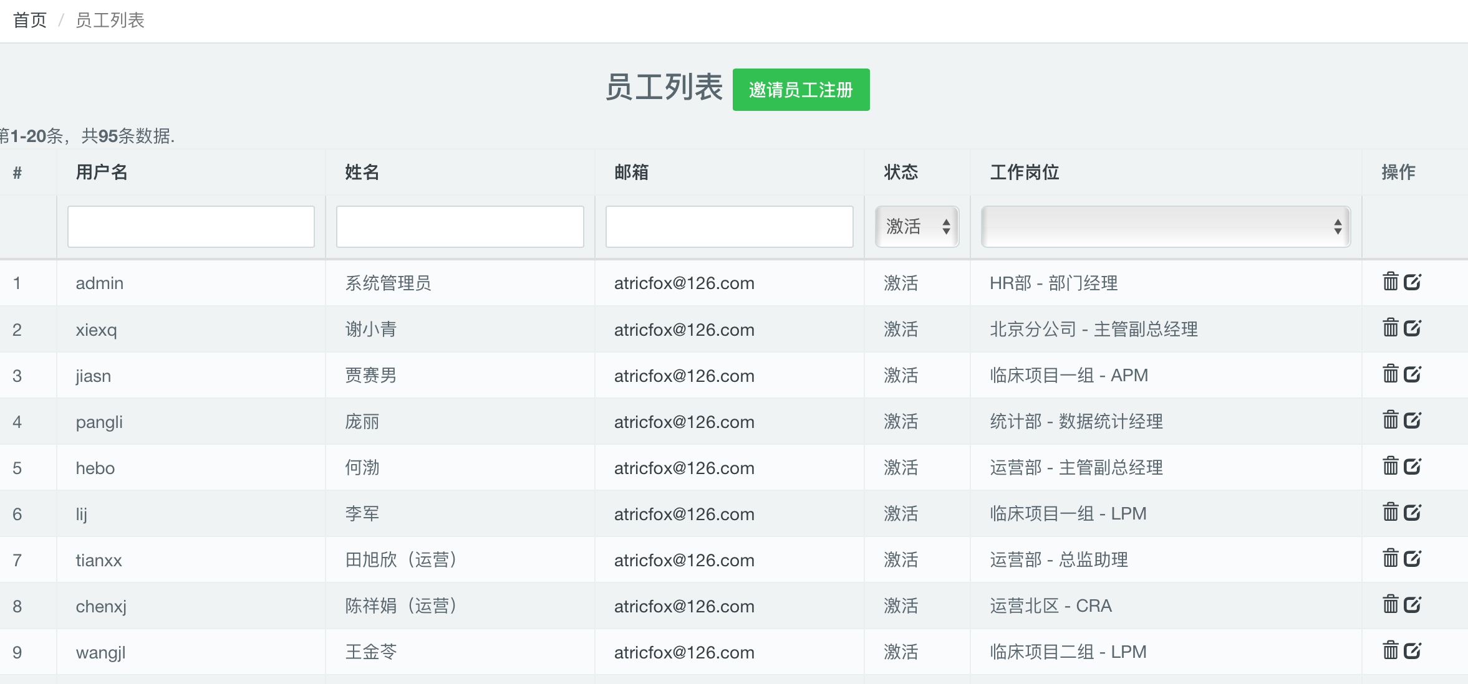Edit the chenxj employee record
Screen dimensions: 1468x684
1412,604
